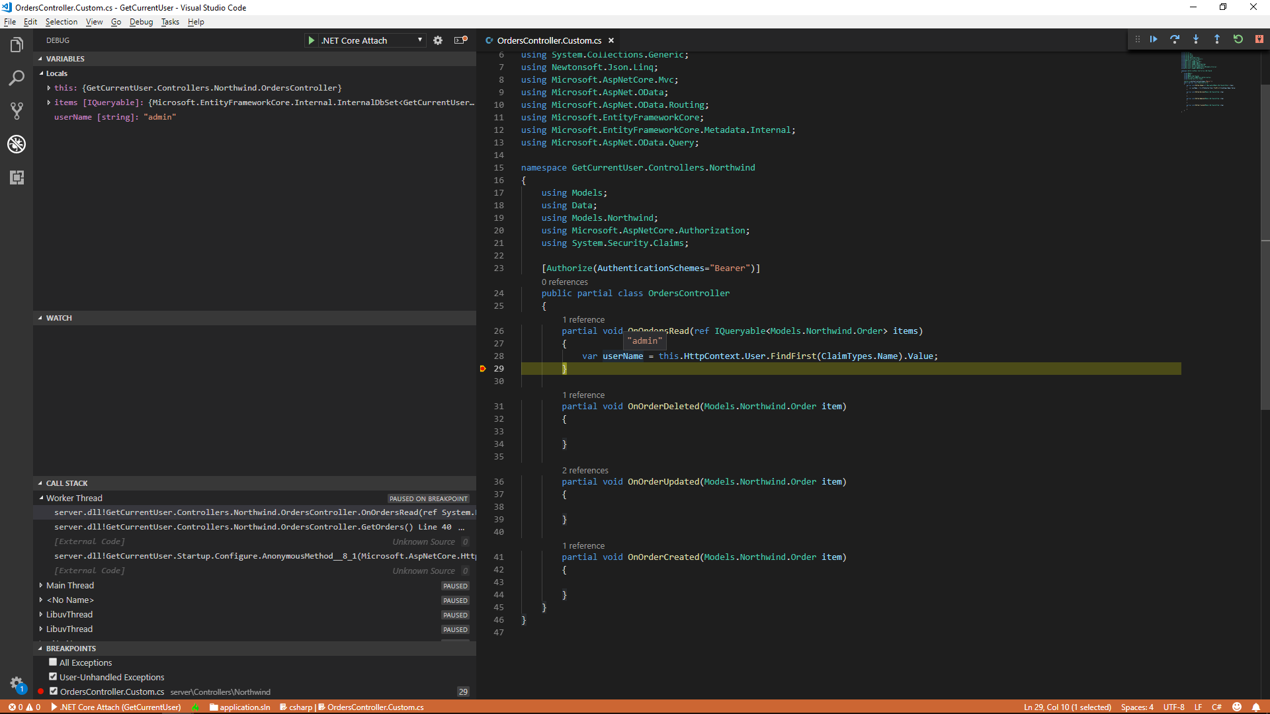
Task: Select the OrdersController.Custom.cs editor tab
Action: point(549,40)
